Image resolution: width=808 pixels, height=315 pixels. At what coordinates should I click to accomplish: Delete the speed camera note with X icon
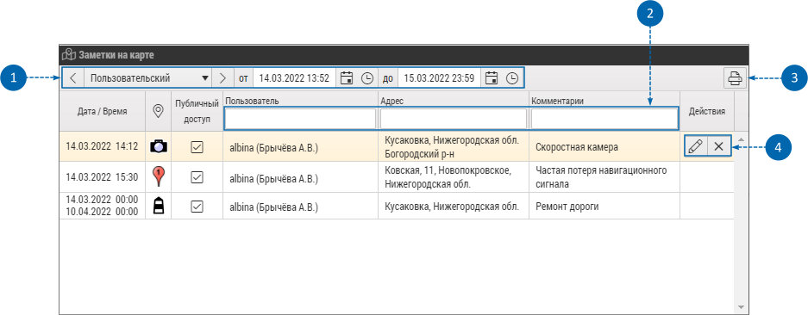click(719, 146)
